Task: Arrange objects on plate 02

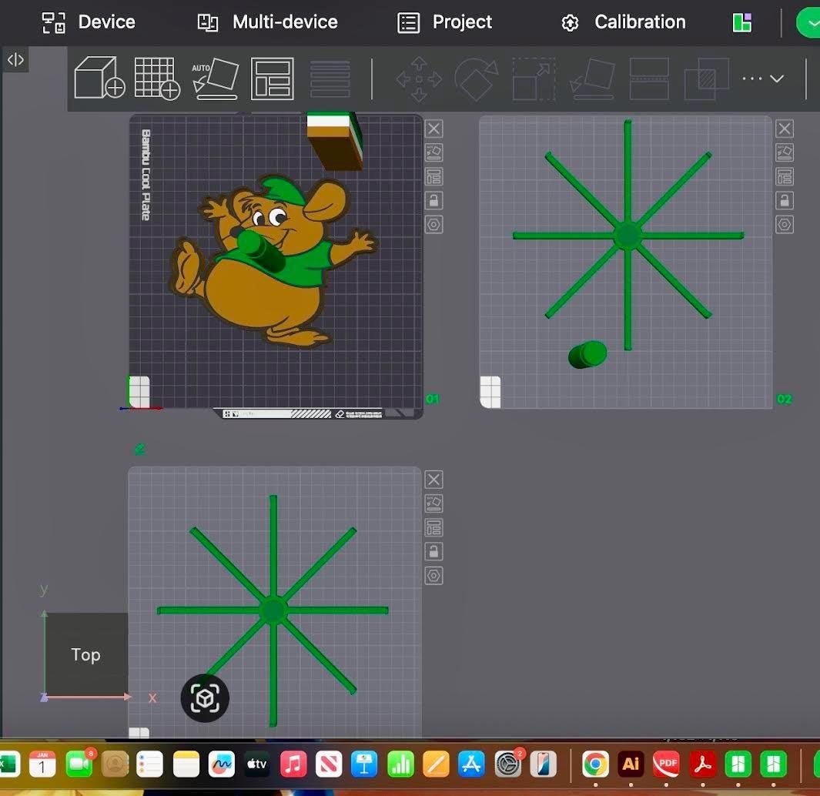Action: point(785,177)
